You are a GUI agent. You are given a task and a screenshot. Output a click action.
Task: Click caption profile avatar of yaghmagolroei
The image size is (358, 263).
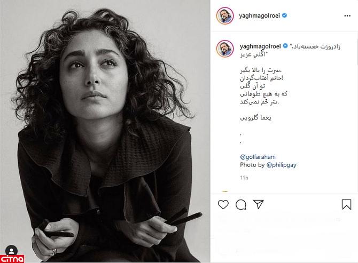225,49
